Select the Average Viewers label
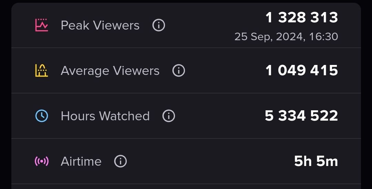This screenshot has width=372, height=189. (110, 71)
